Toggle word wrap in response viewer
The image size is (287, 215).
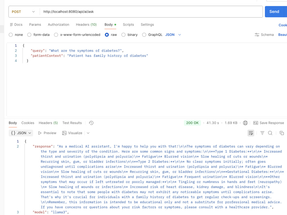[251, 133]
